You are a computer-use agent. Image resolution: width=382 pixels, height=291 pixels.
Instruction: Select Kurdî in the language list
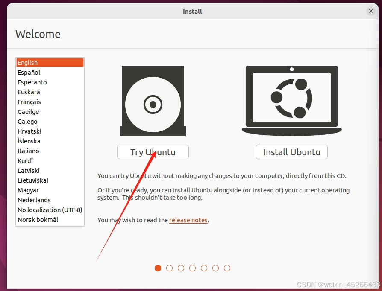point(50,161)
